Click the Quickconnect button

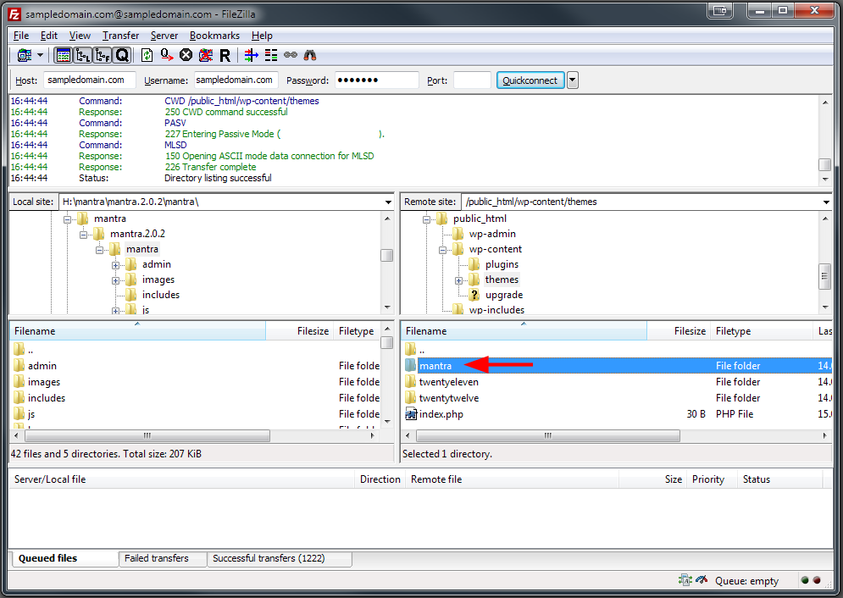530,80
